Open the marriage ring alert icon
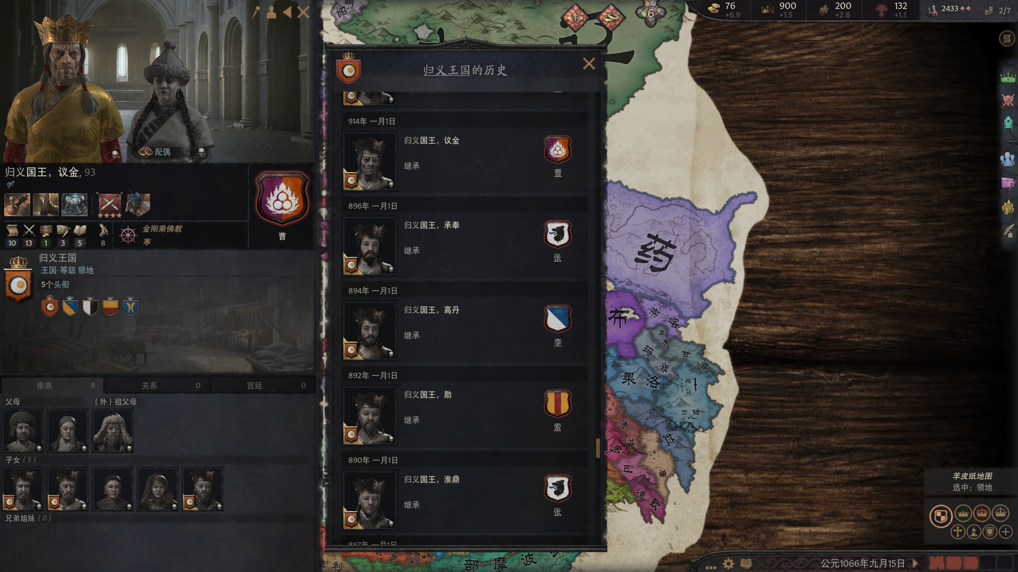 610,17
